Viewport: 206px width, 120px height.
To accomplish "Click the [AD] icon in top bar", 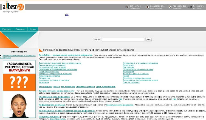I will pos(190,7).
